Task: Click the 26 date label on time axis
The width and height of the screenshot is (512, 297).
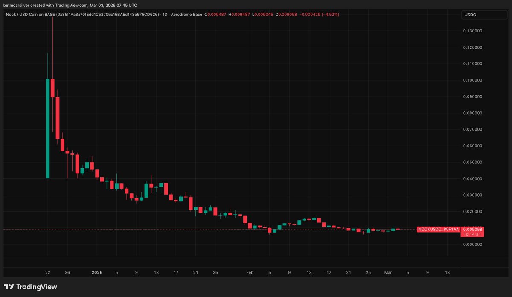Action: [67, 272]
